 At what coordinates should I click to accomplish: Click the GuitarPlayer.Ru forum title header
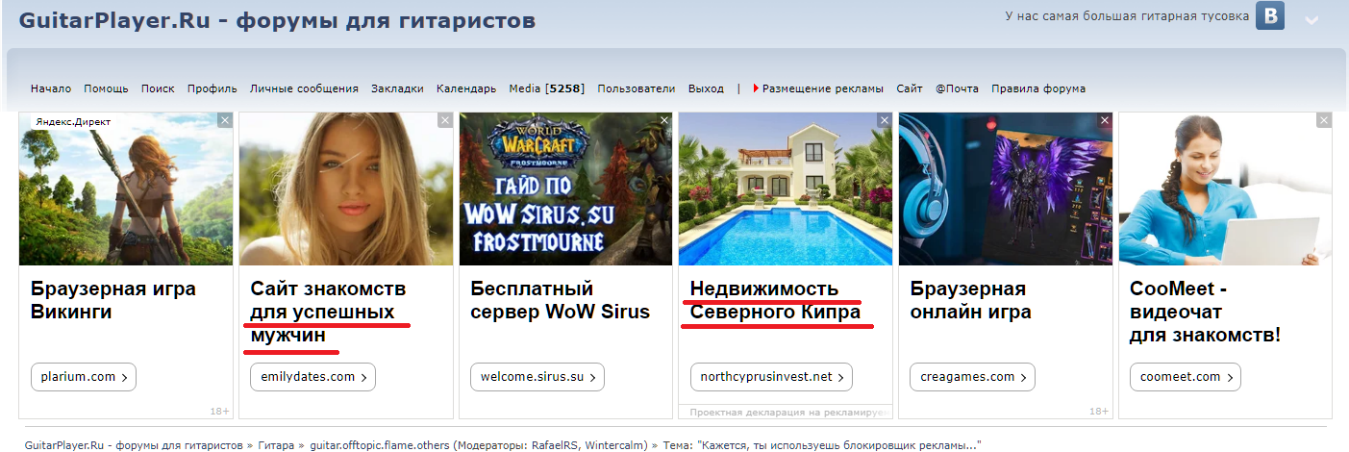pyautogui.click(x=277, y=19)
